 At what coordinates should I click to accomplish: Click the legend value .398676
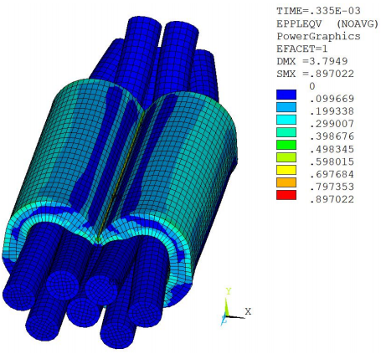click(x=332, y=136)
